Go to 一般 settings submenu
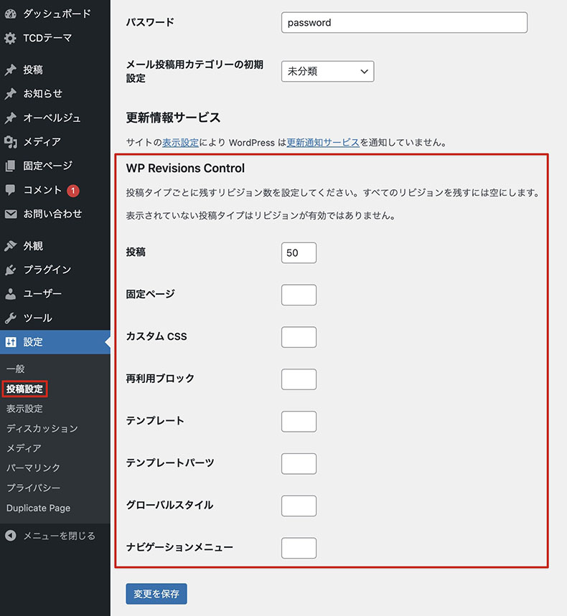The image size is (567, 616). pos(16,369)
